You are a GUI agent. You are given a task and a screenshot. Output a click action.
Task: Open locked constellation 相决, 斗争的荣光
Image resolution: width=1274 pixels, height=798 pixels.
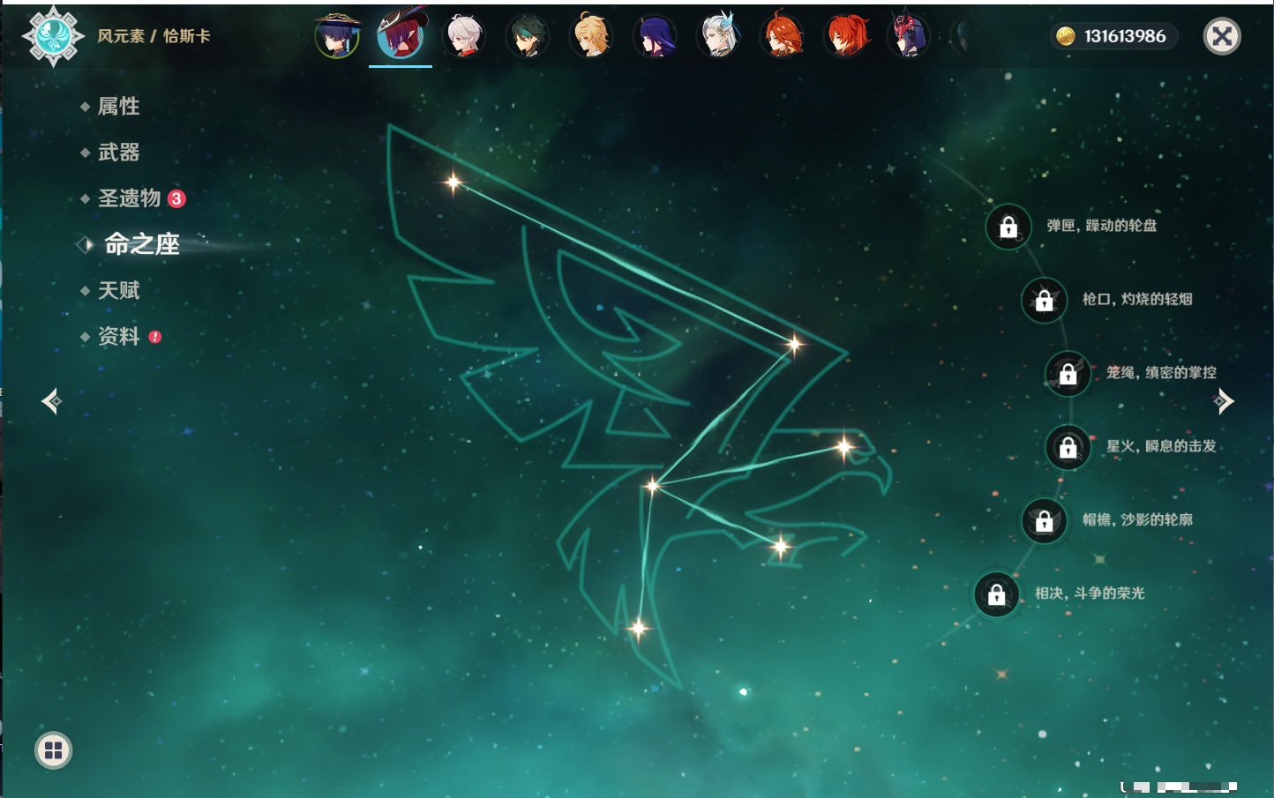(x=997, y=594)
